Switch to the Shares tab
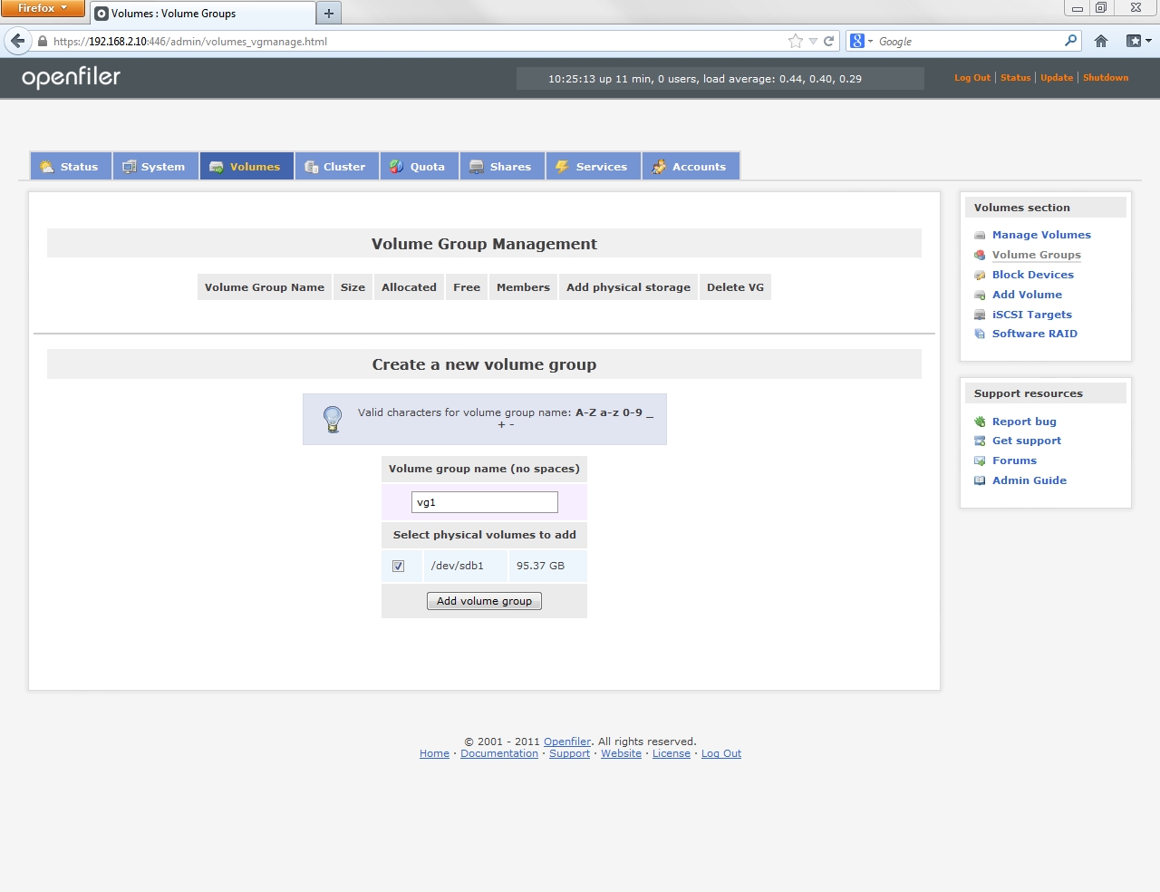This screenshot has height=892, width=1160. (501, 167)
